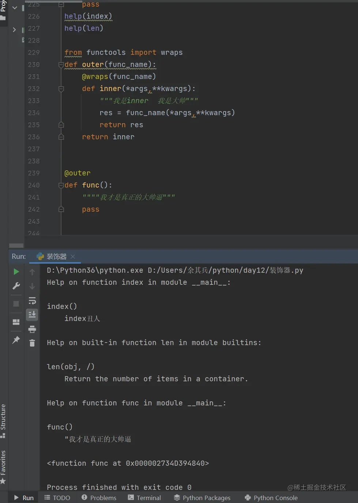Click the function func memory address output
The image size is (358, 503).
[x=128, y=463]
